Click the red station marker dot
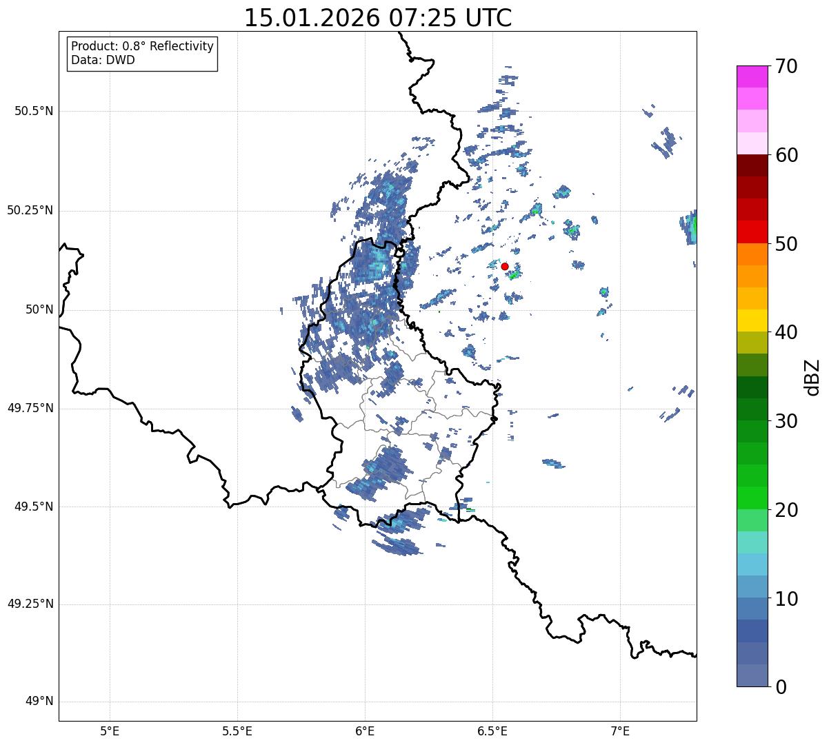 [x=505, y=266]
